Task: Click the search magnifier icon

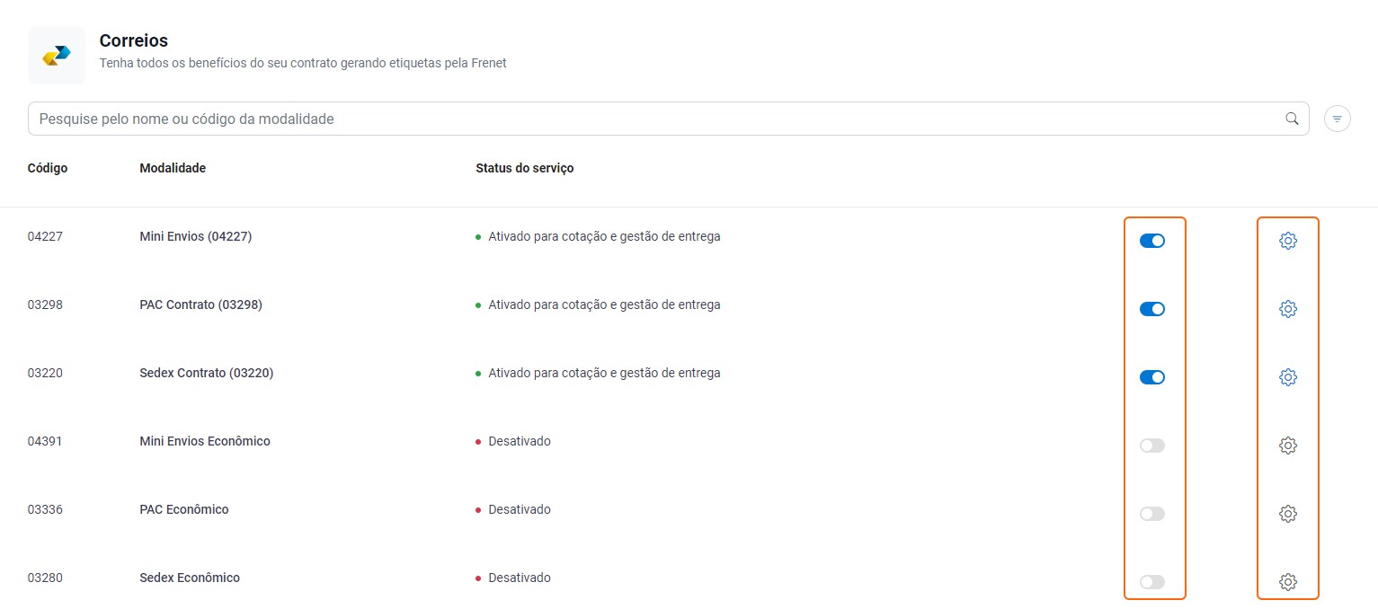Action: pyautogui.click(x=1292, y=118)
